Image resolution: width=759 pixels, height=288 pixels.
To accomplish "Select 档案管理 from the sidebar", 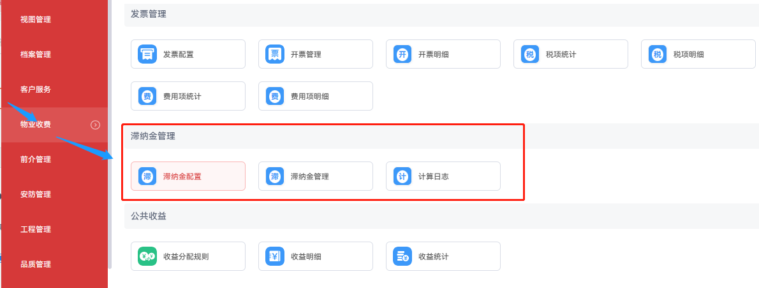I will coord(36,55).
